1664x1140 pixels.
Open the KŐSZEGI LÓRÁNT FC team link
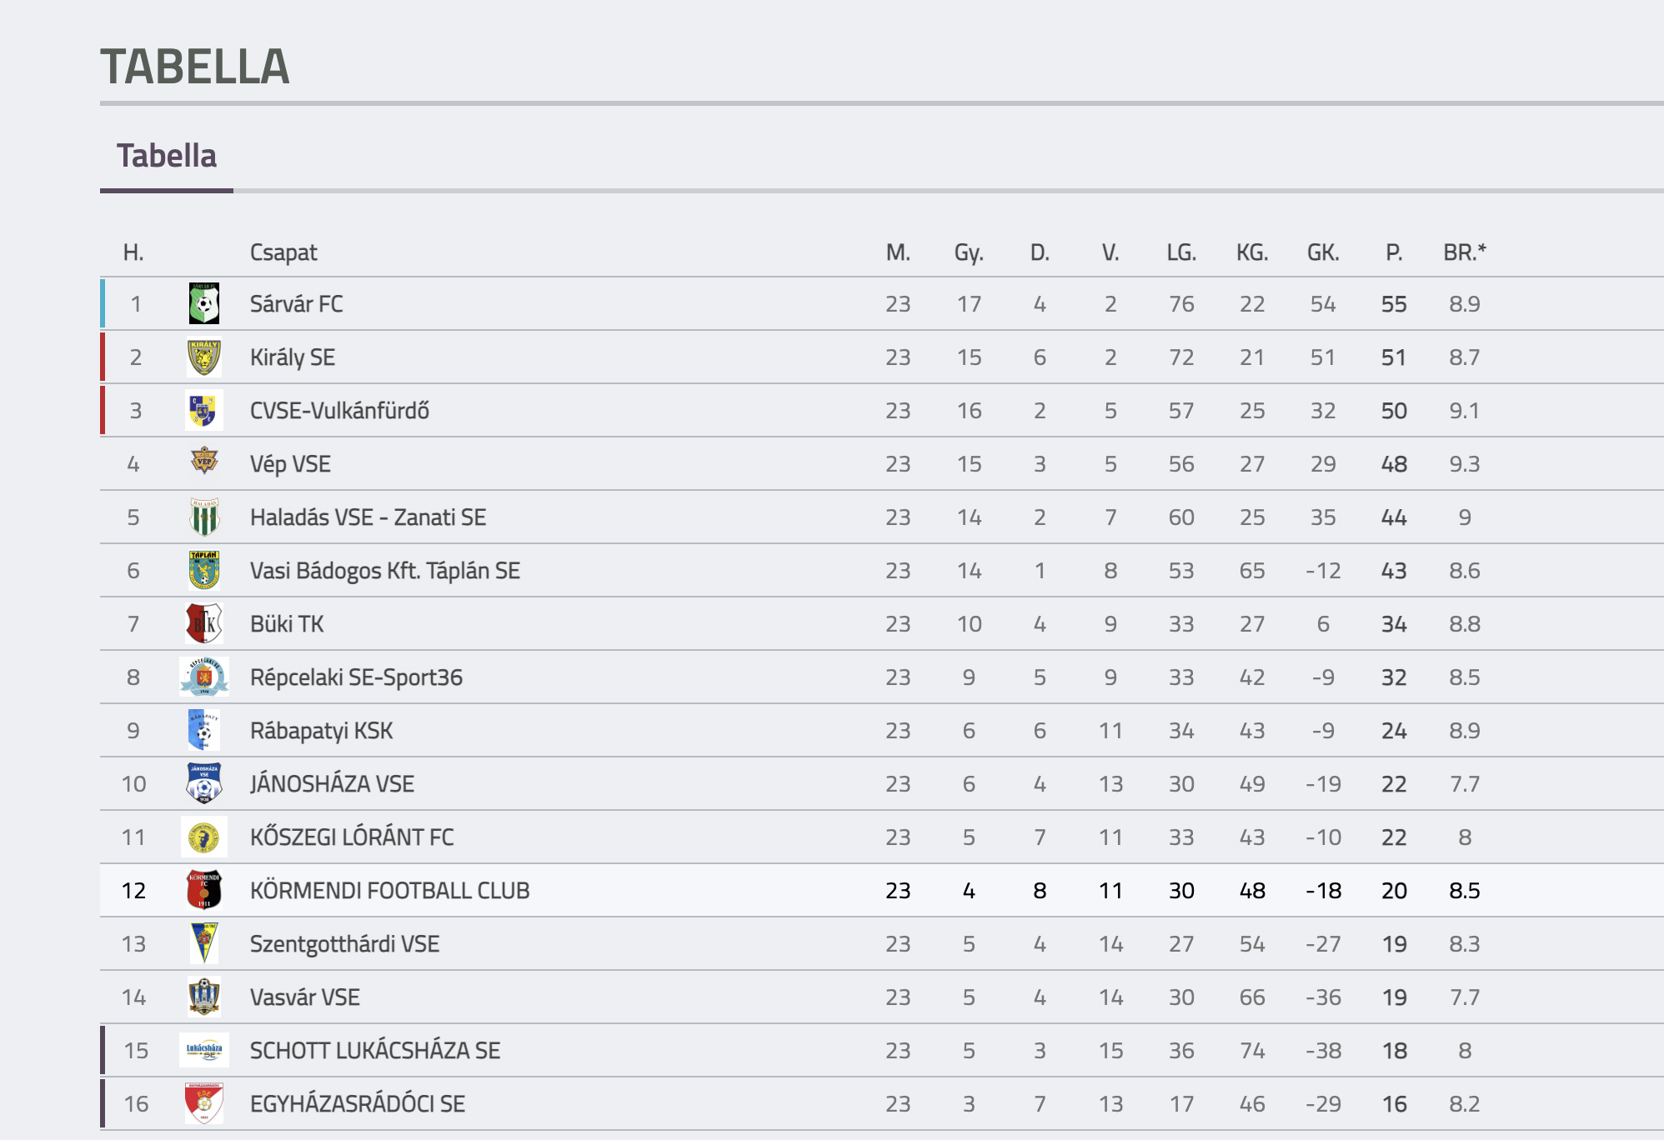coord(352,837)
